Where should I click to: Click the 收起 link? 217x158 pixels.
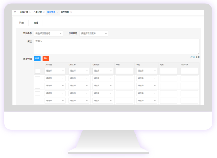click(192, 57)
